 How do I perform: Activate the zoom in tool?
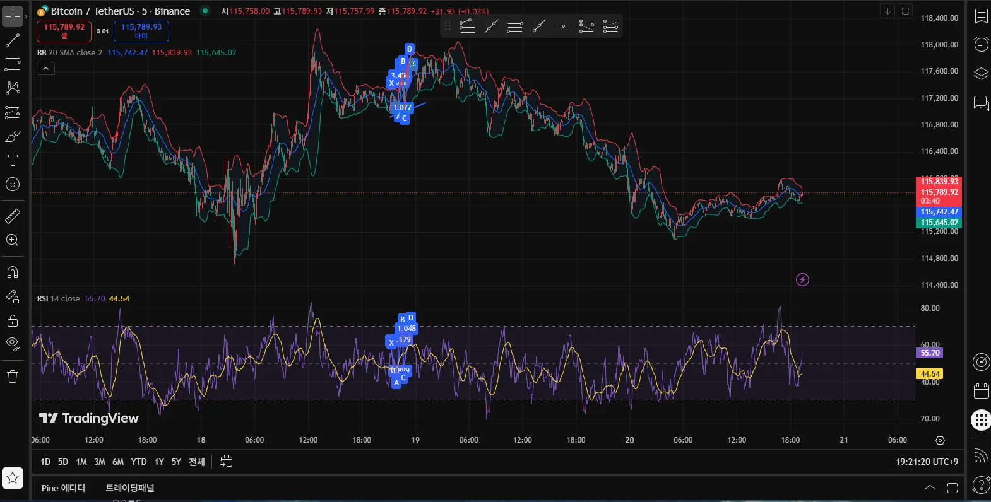tap(13, 240)
